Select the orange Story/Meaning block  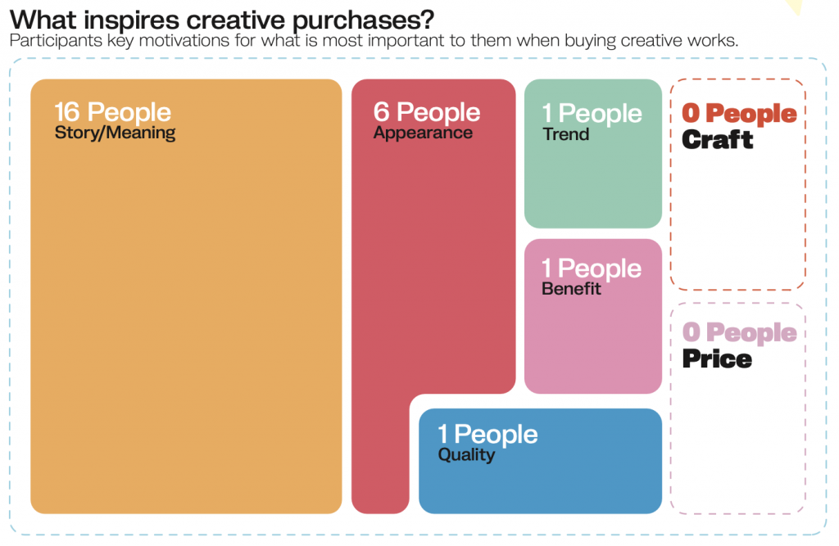point(186,296)
